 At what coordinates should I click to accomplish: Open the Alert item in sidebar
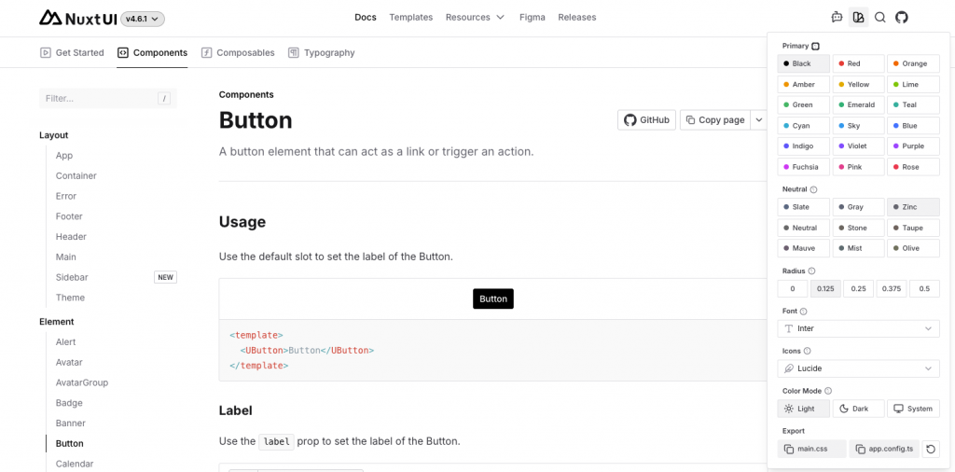[66, 342]
